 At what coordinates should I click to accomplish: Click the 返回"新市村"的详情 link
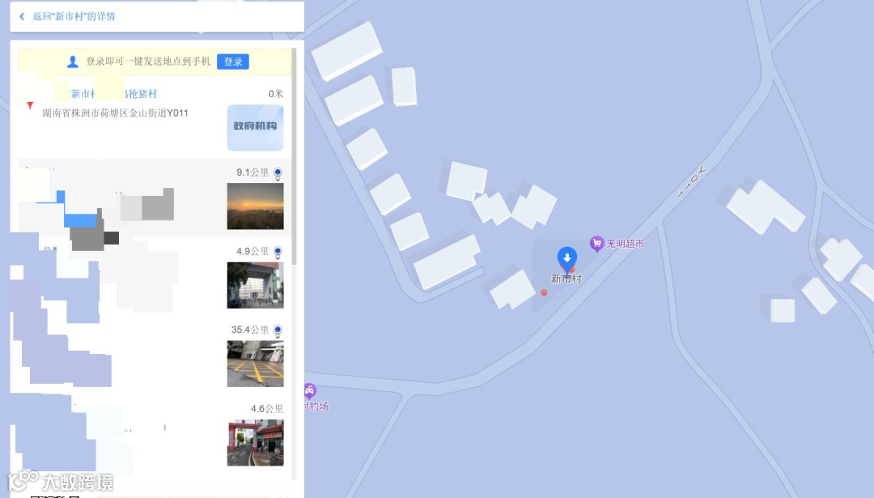click(x=74, y=17)
